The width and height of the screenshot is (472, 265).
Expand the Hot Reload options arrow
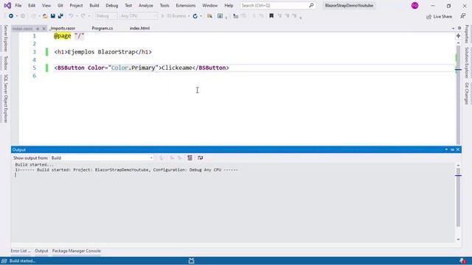(x=201, y=16)
